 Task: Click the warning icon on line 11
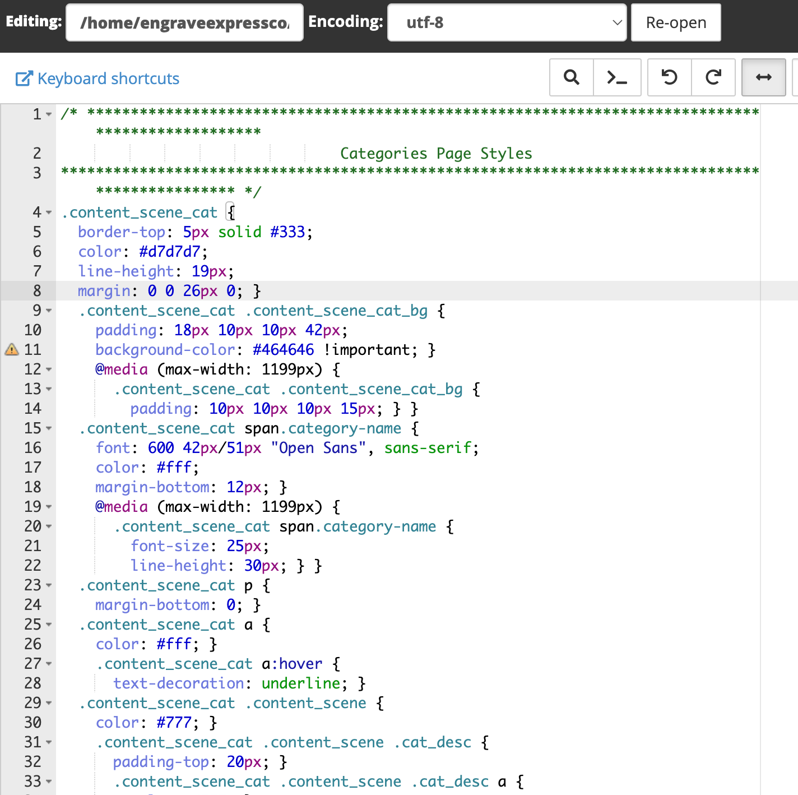click(x=12, y=350)
